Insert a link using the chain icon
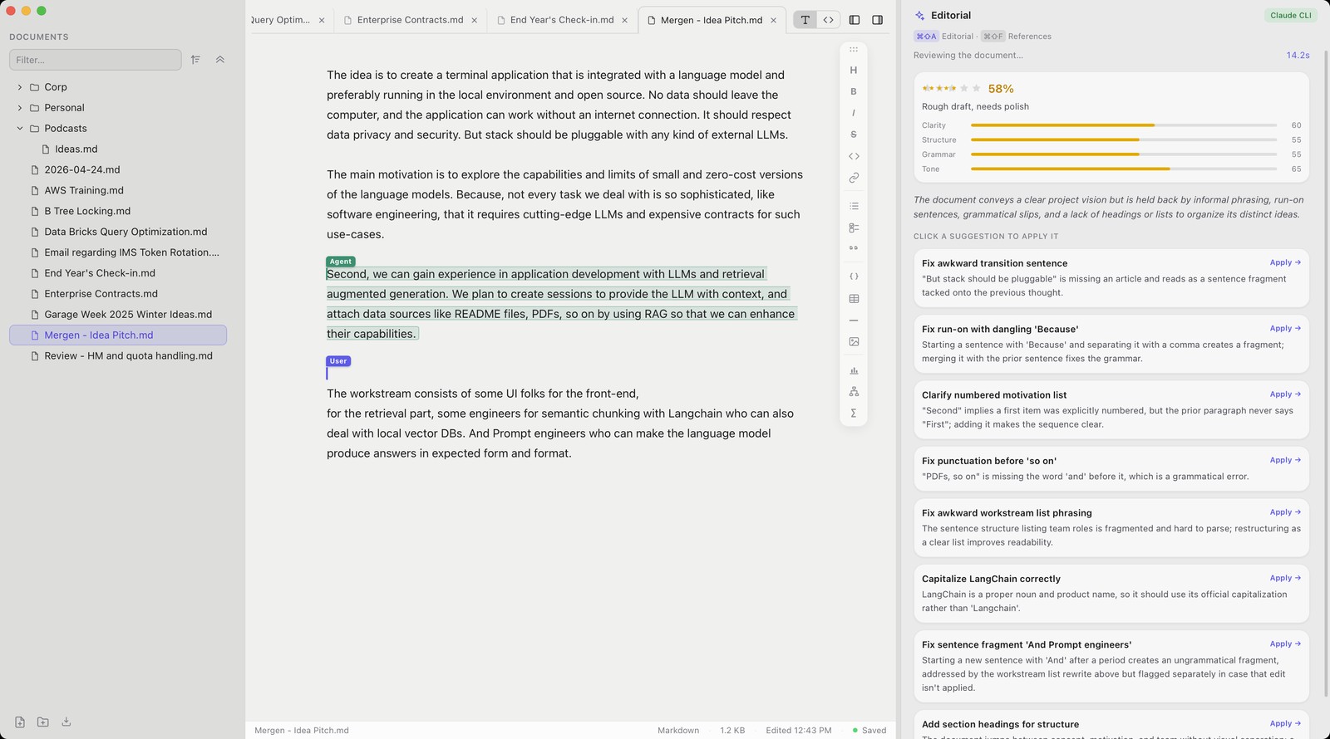The height and width of the screenshot is (739, 1330). click(x=853, y=178)
